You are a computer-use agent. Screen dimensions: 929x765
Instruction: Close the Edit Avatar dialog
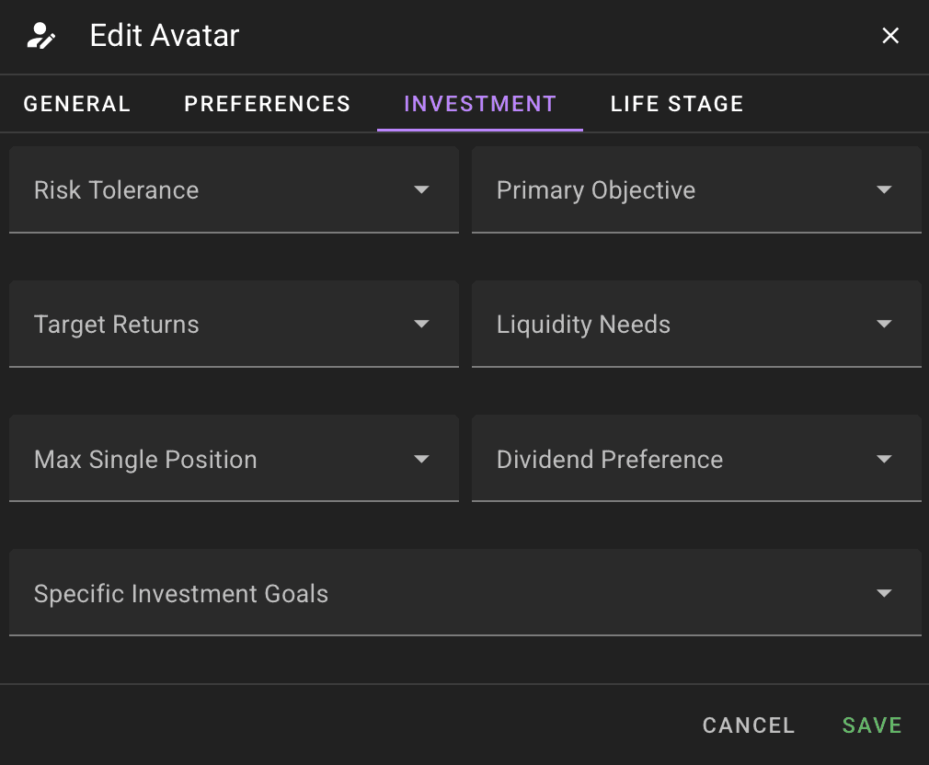(890, 36)
